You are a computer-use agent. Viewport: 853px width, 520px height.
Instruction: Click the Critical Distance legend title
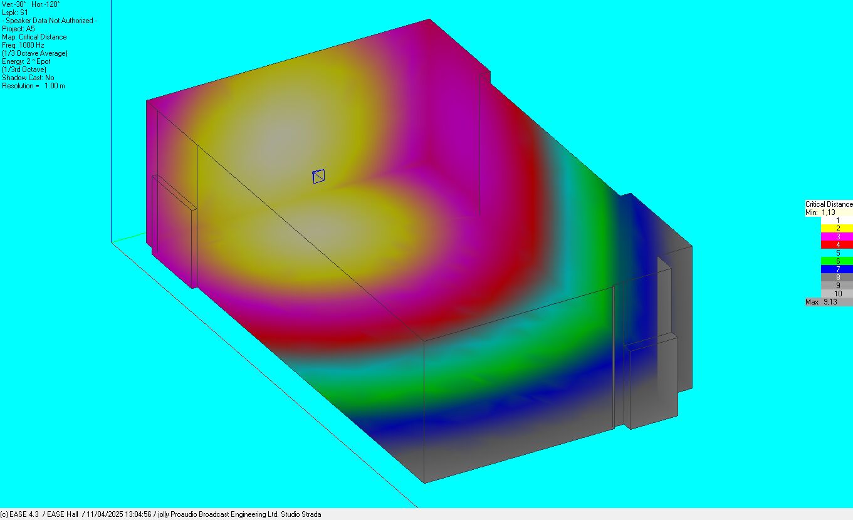coord(829,204)
